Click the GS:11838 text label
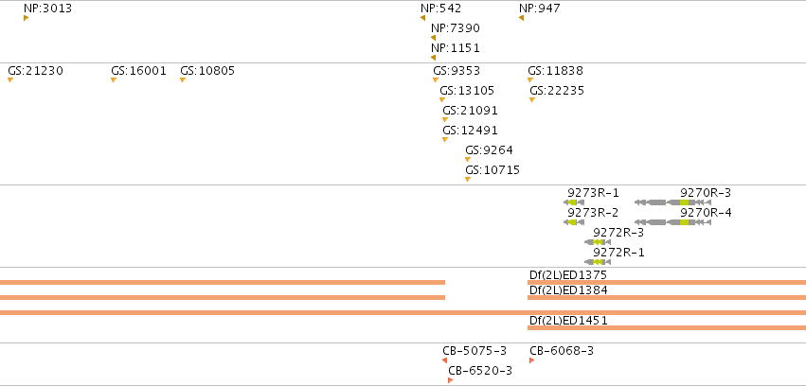This screenshot has height=386, width=806. click(556, 70)
